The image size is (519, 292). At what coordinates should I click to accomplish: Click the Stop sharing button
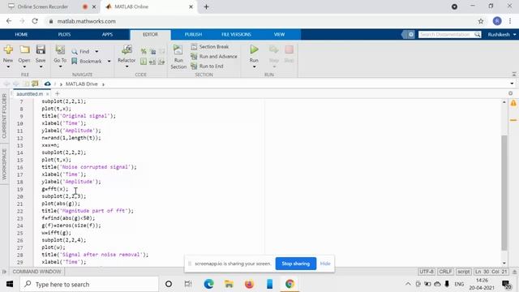click(295, 264)
